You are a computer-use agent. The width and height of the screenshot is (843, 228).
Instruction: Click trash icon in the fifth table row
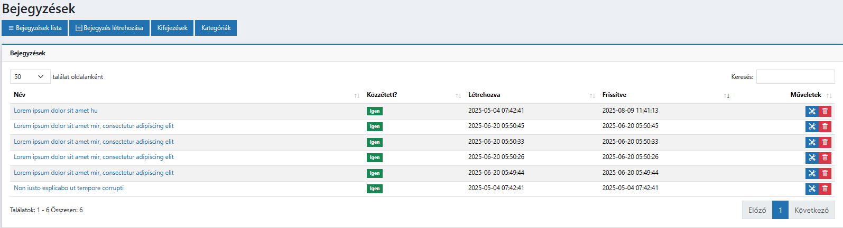pyautogui.click(x=825, y=173)
